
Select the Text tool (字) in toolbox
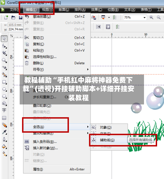(x=4, y=110)
